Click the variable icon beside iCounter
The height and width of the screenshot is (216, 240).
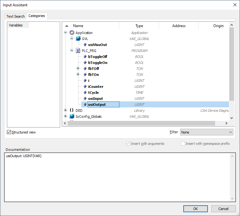85,87
